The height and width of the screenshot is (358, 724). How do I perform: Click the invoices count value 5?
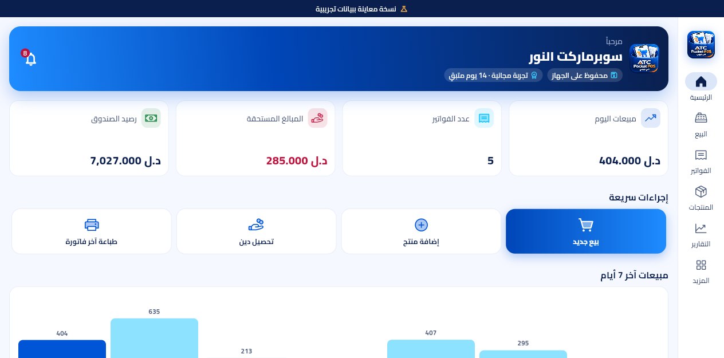[x=490, y=161]
